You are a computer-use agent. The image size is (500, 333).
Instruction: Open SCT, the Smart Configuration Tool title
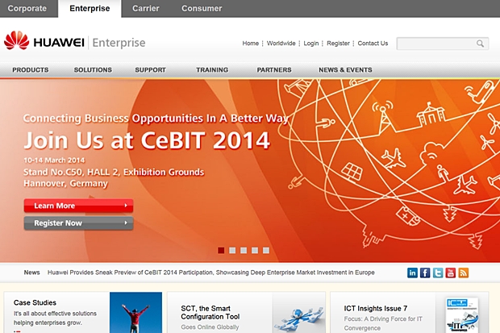(x=210, y=313)
